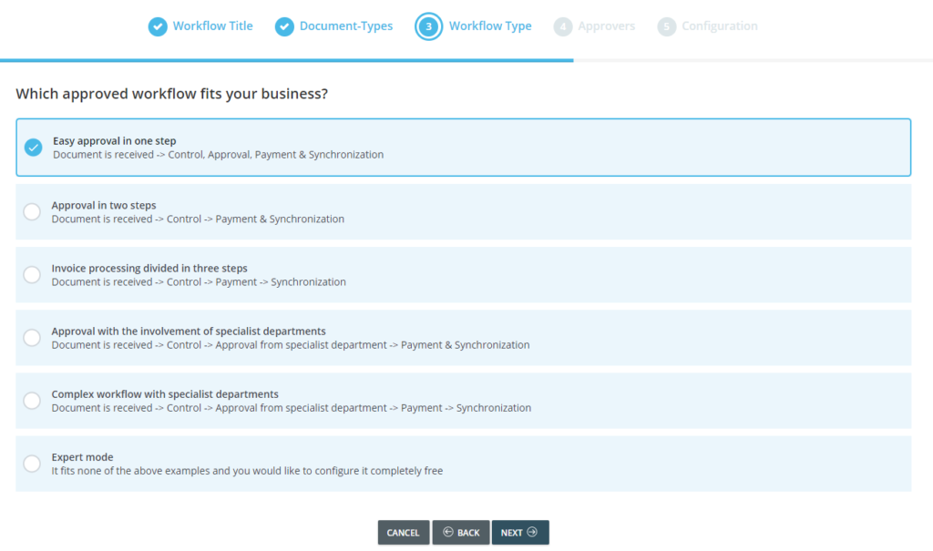Click the Workflow Title checkmark icon
The height and width of the screenshot is (551, 933).
point(158,26)
